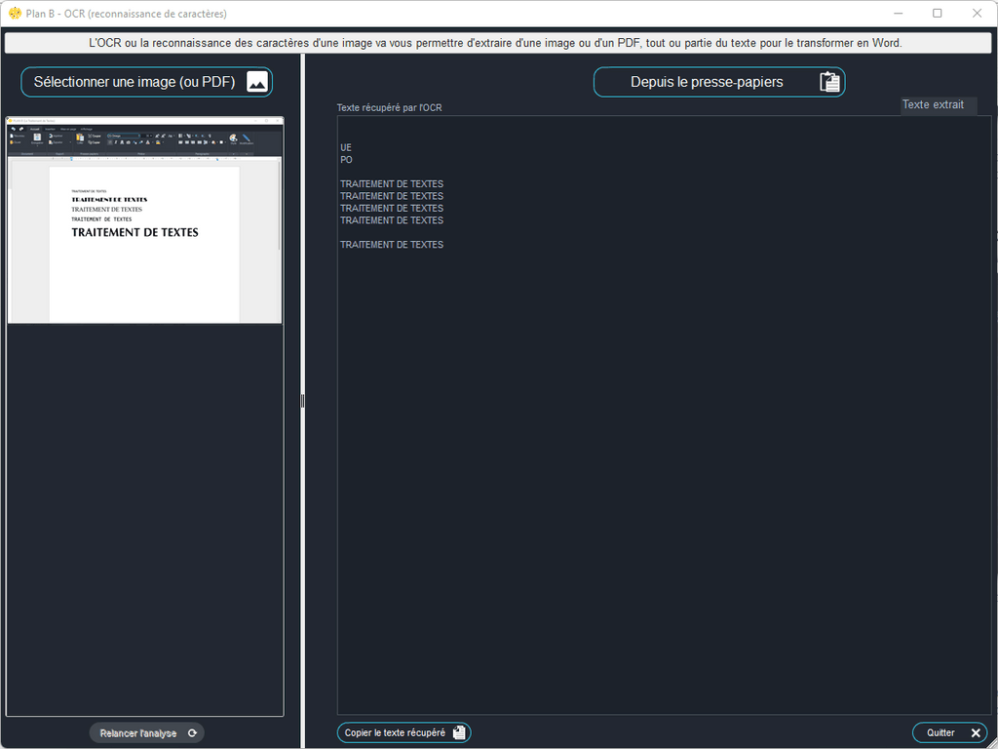Click the 'UE' line in the OCR text

coord(346,148)
